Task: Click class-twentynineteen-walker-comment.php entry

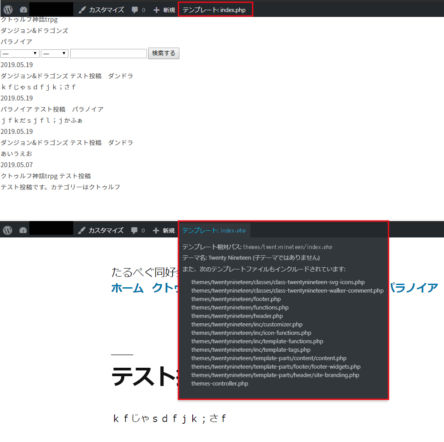Action: click(x=287, y=291)
